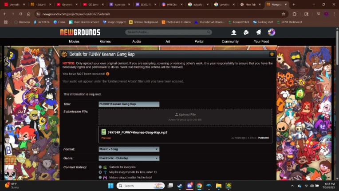
Task: Close the 'GD Level' browser tab
Action: (103, 4)
